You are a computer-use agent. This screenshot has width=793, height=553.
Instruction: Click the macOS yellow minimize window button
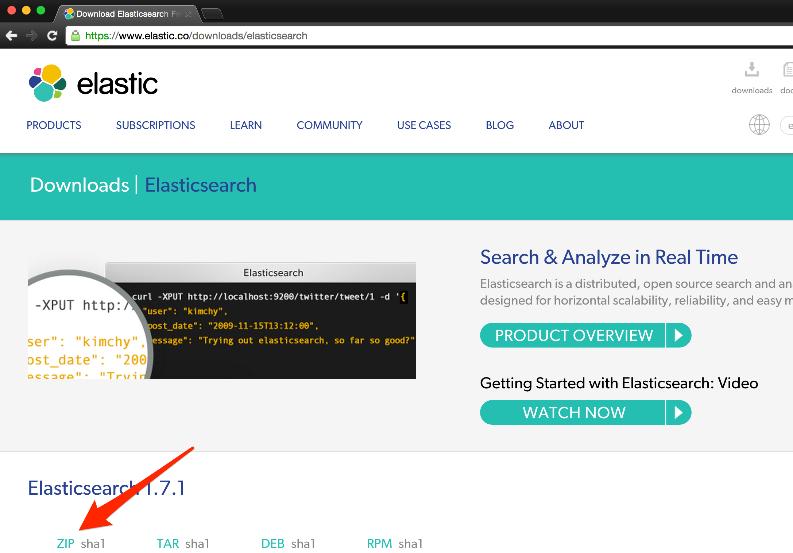click(26, 10)
